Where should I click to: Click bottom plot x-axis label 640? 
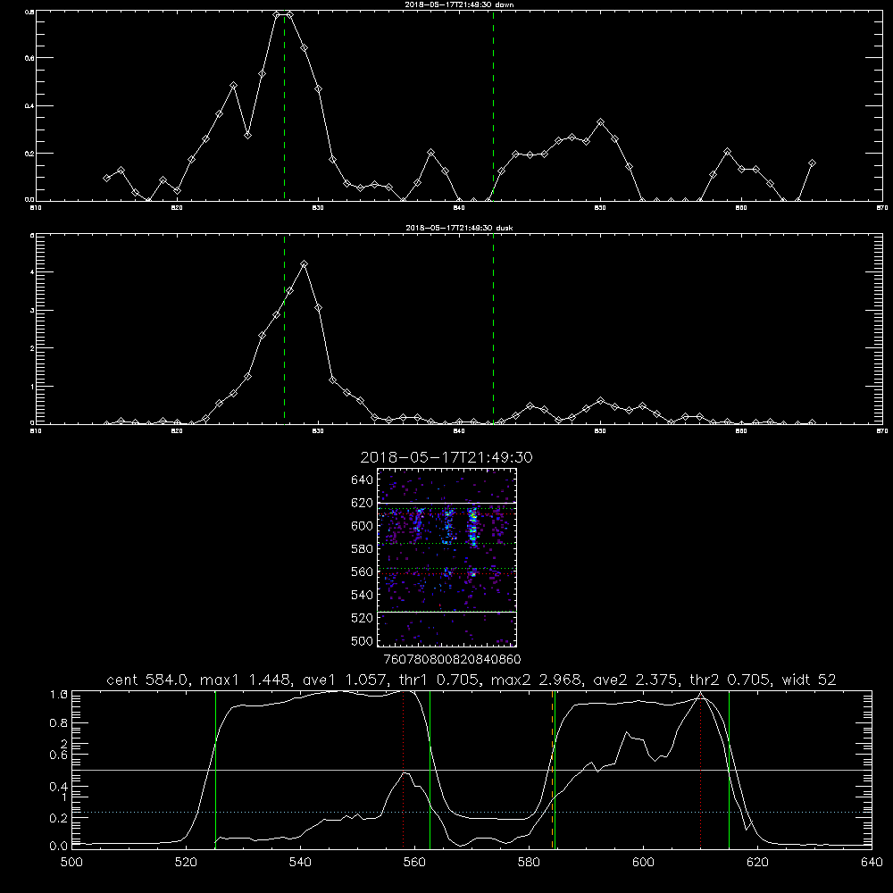tap(872, 863)
